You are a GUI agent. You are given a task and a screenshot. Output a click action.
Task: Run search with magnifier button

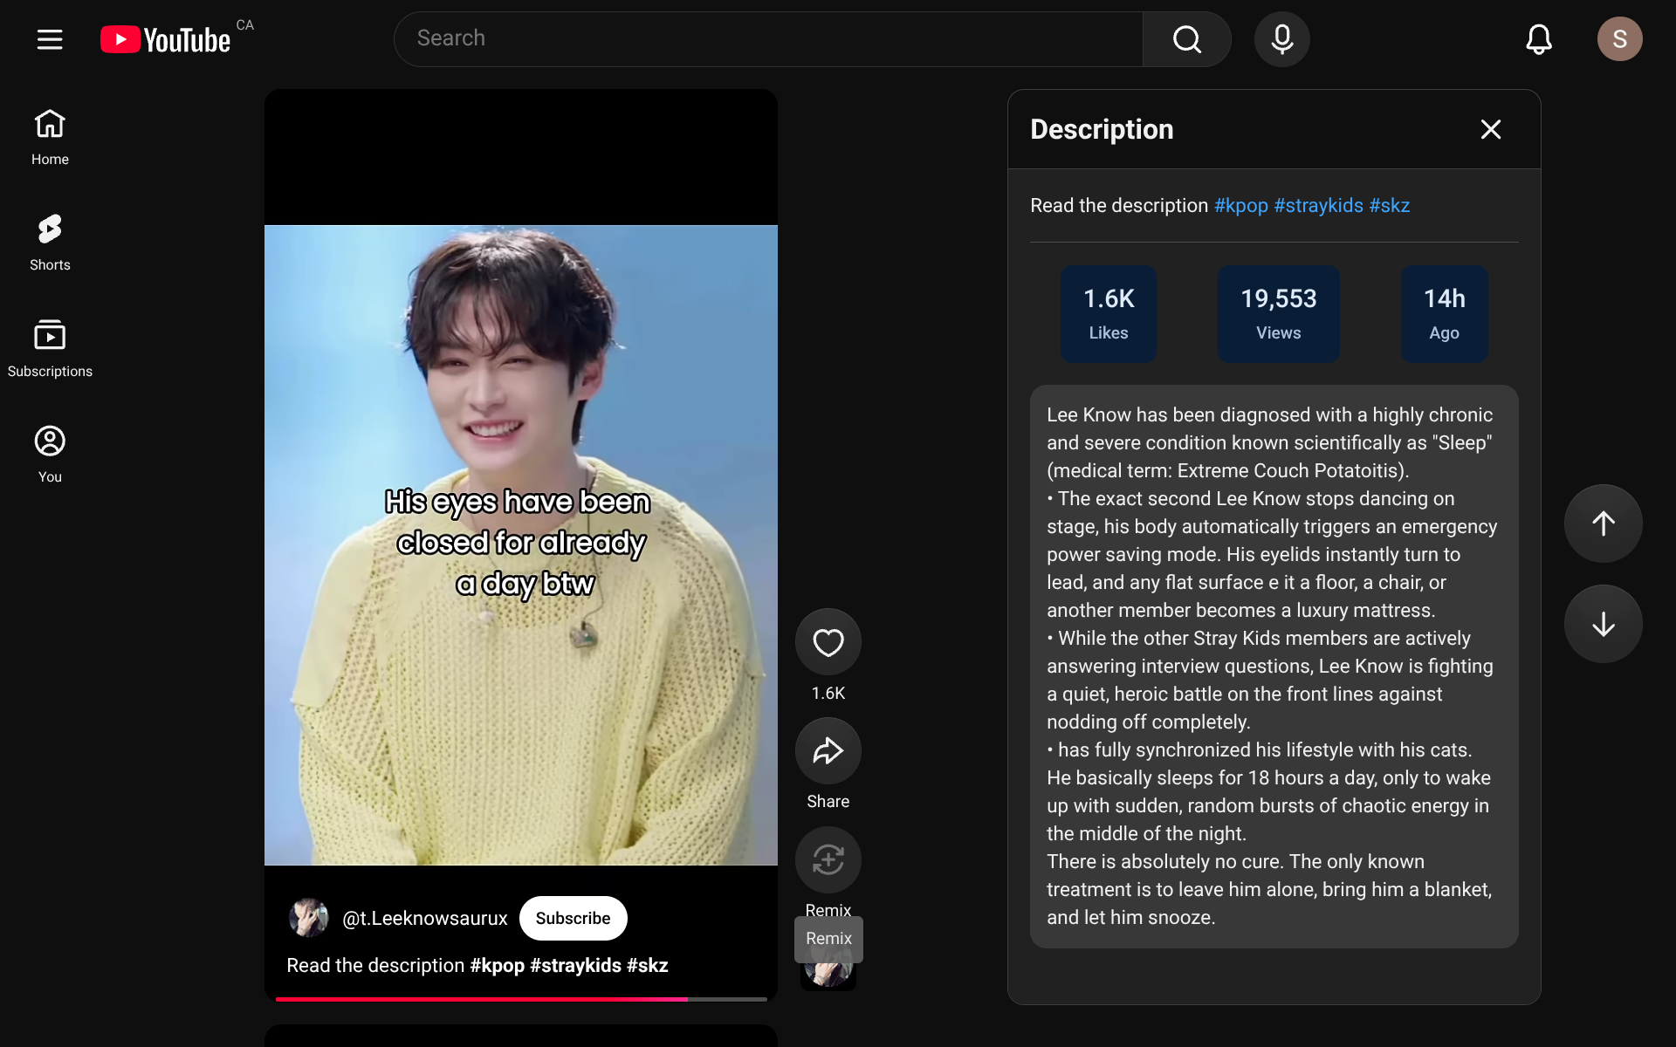[x=1186, y=39]
